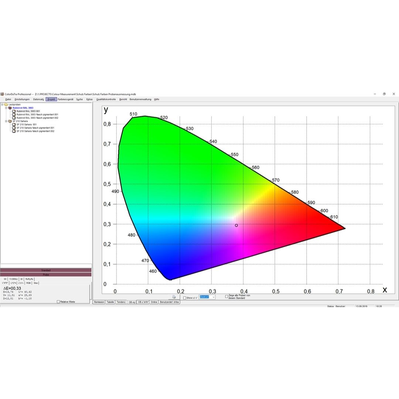Enable the Relative Werte checkbox
Image resolution: width=399 pixels, height=399 pixels.
click(58, 302)
